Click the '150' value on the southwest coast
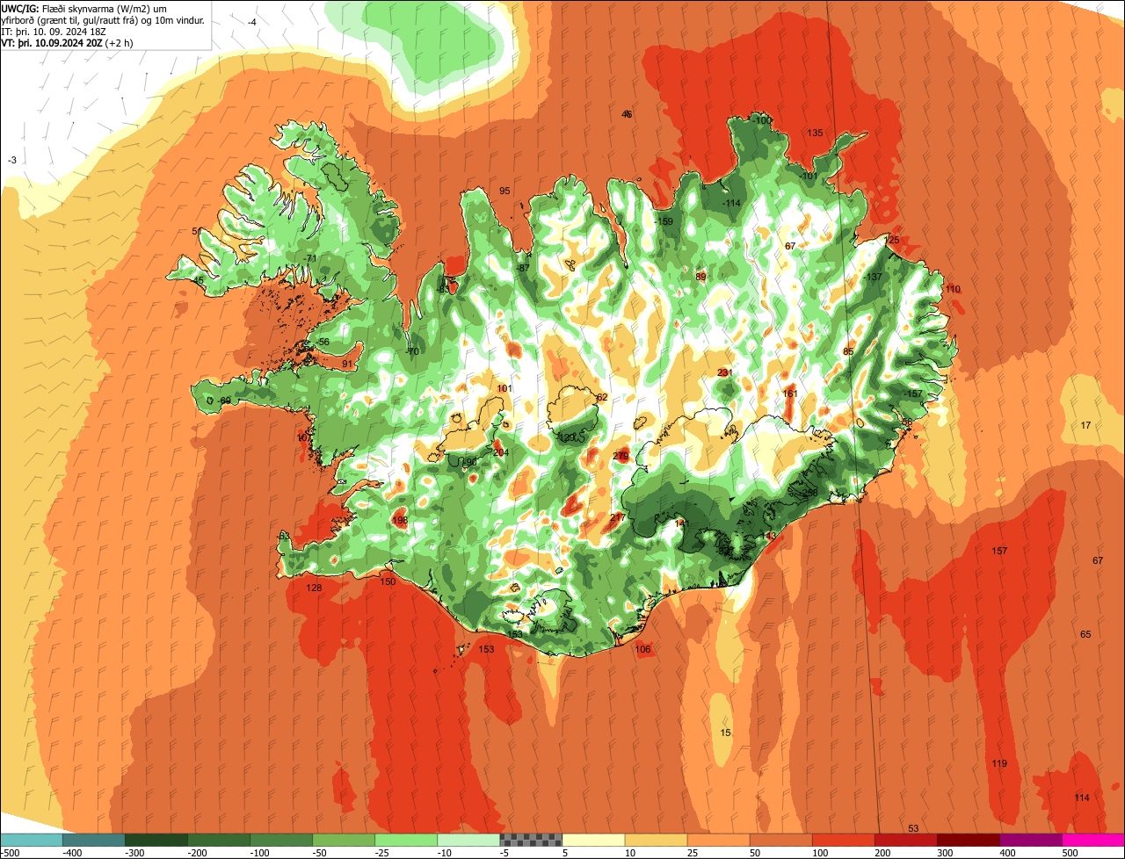1125x859 pixels. point(388,581)
